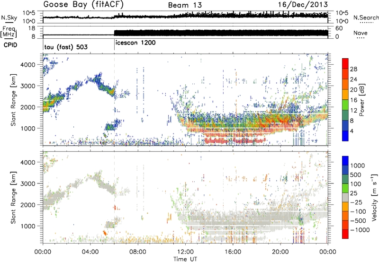
Task: Click the '4000' tick on power panel axis
Action: (x=27, y=65)
